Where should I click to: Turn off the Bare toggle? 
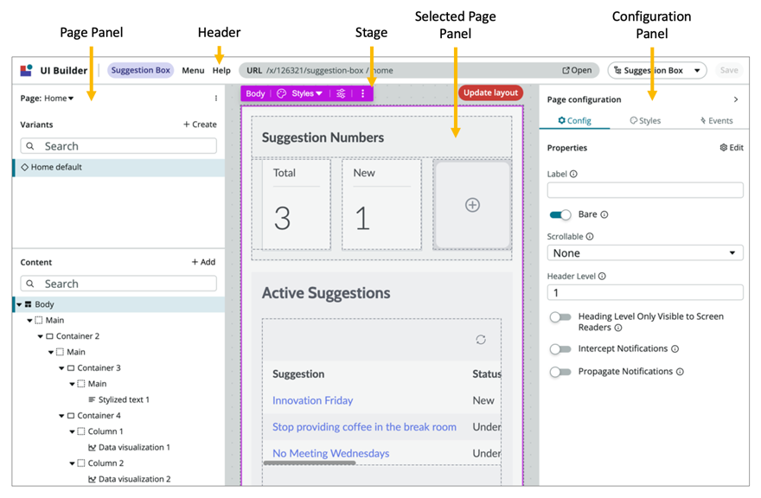click(x=559, y=214)
